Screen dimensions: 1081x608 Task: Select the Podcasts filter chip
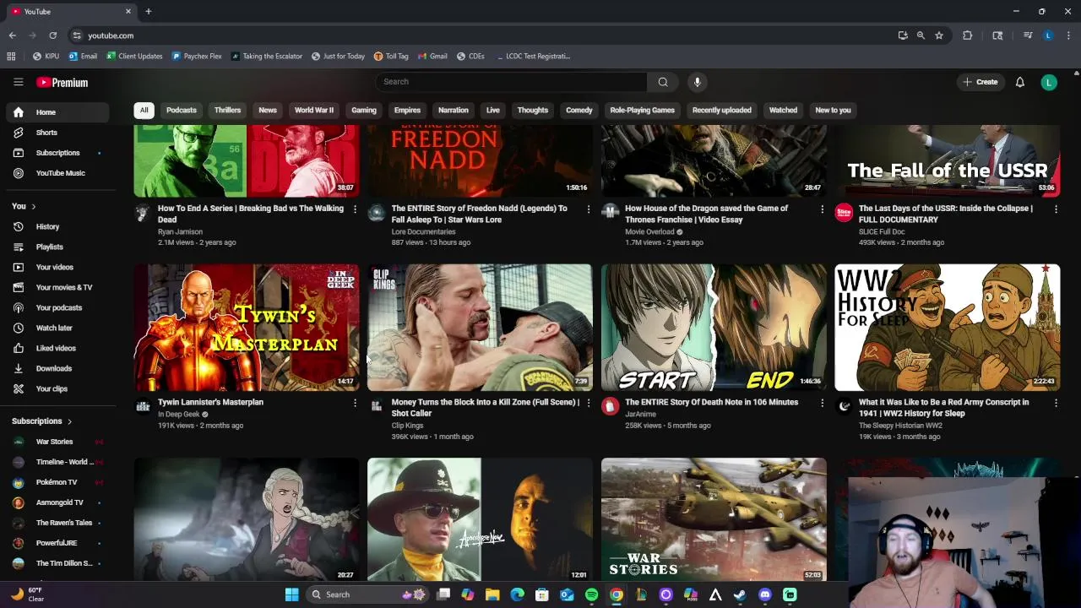(181, 110)
